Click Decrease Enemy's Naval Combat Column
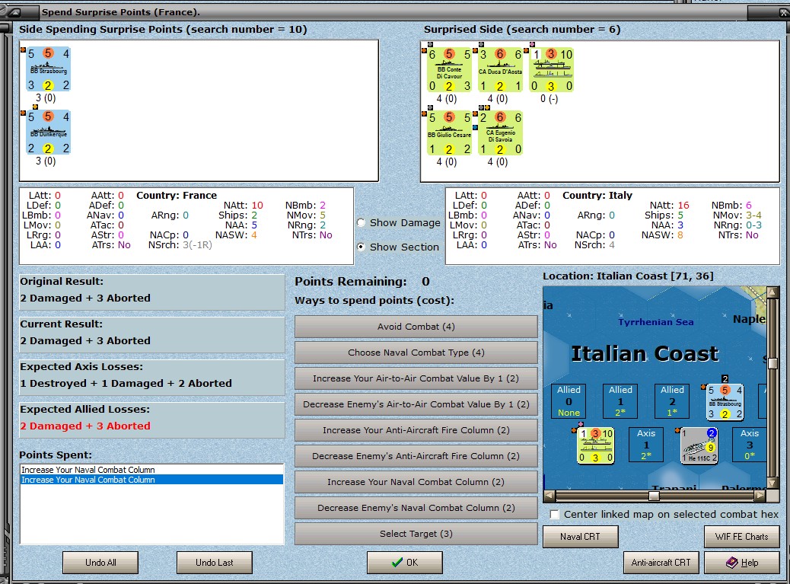This screenshot has width=790, height=584. click(x=416, y=508)
